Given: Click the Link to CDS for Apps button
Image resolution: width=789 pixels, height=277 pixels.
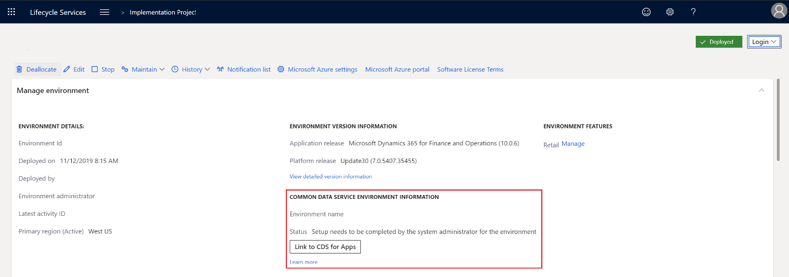Looking at the screenshot, I should point(326,247).
